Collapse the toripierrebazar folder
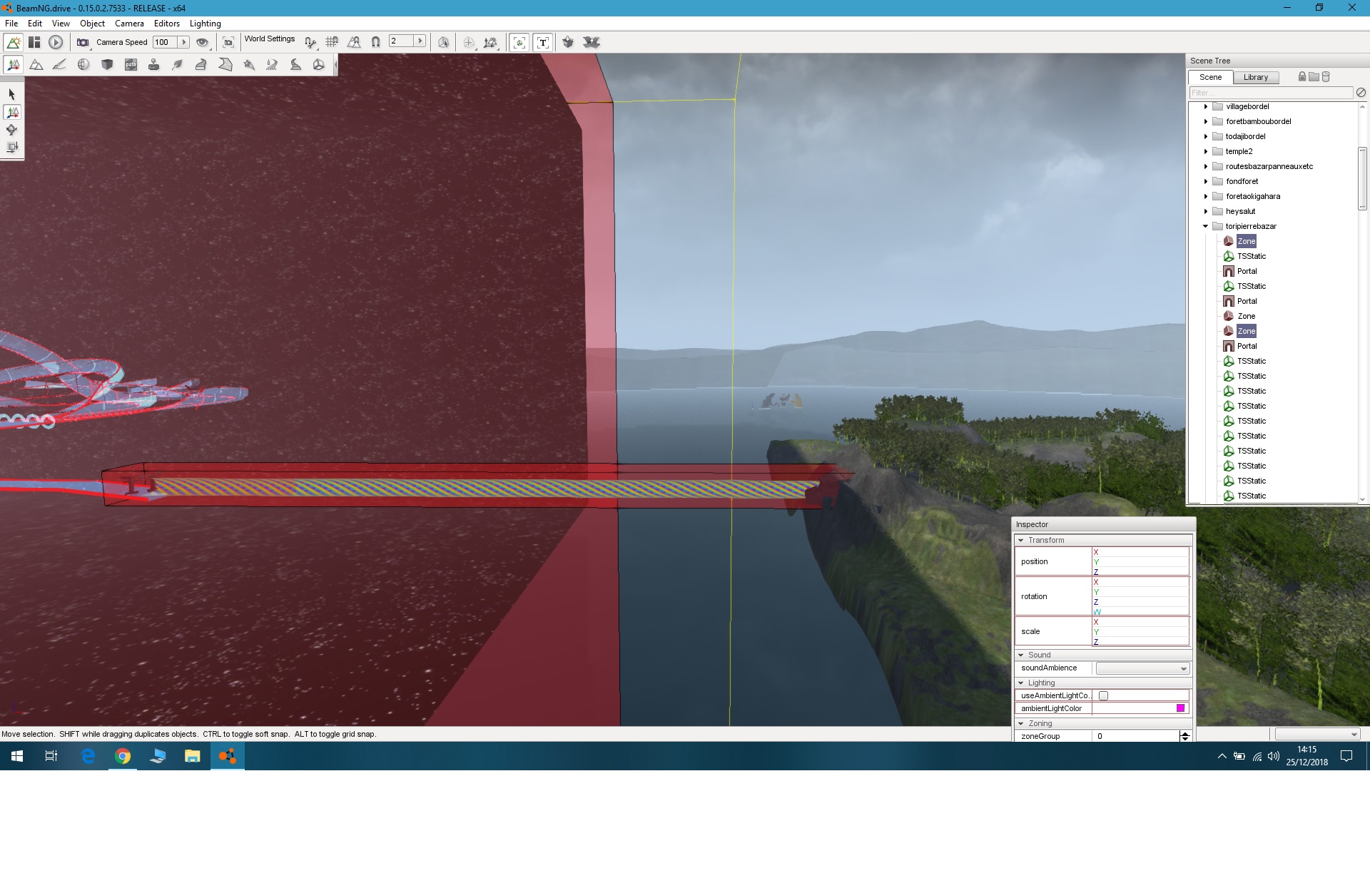The image size is (1370, 873). [1206, 227]
